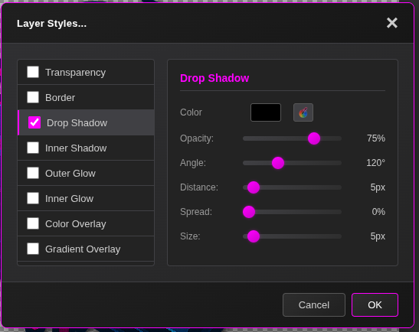This screenshot has height=332, width=419.
Task: Enable the Border checkbox
Action: pos(33,97)
